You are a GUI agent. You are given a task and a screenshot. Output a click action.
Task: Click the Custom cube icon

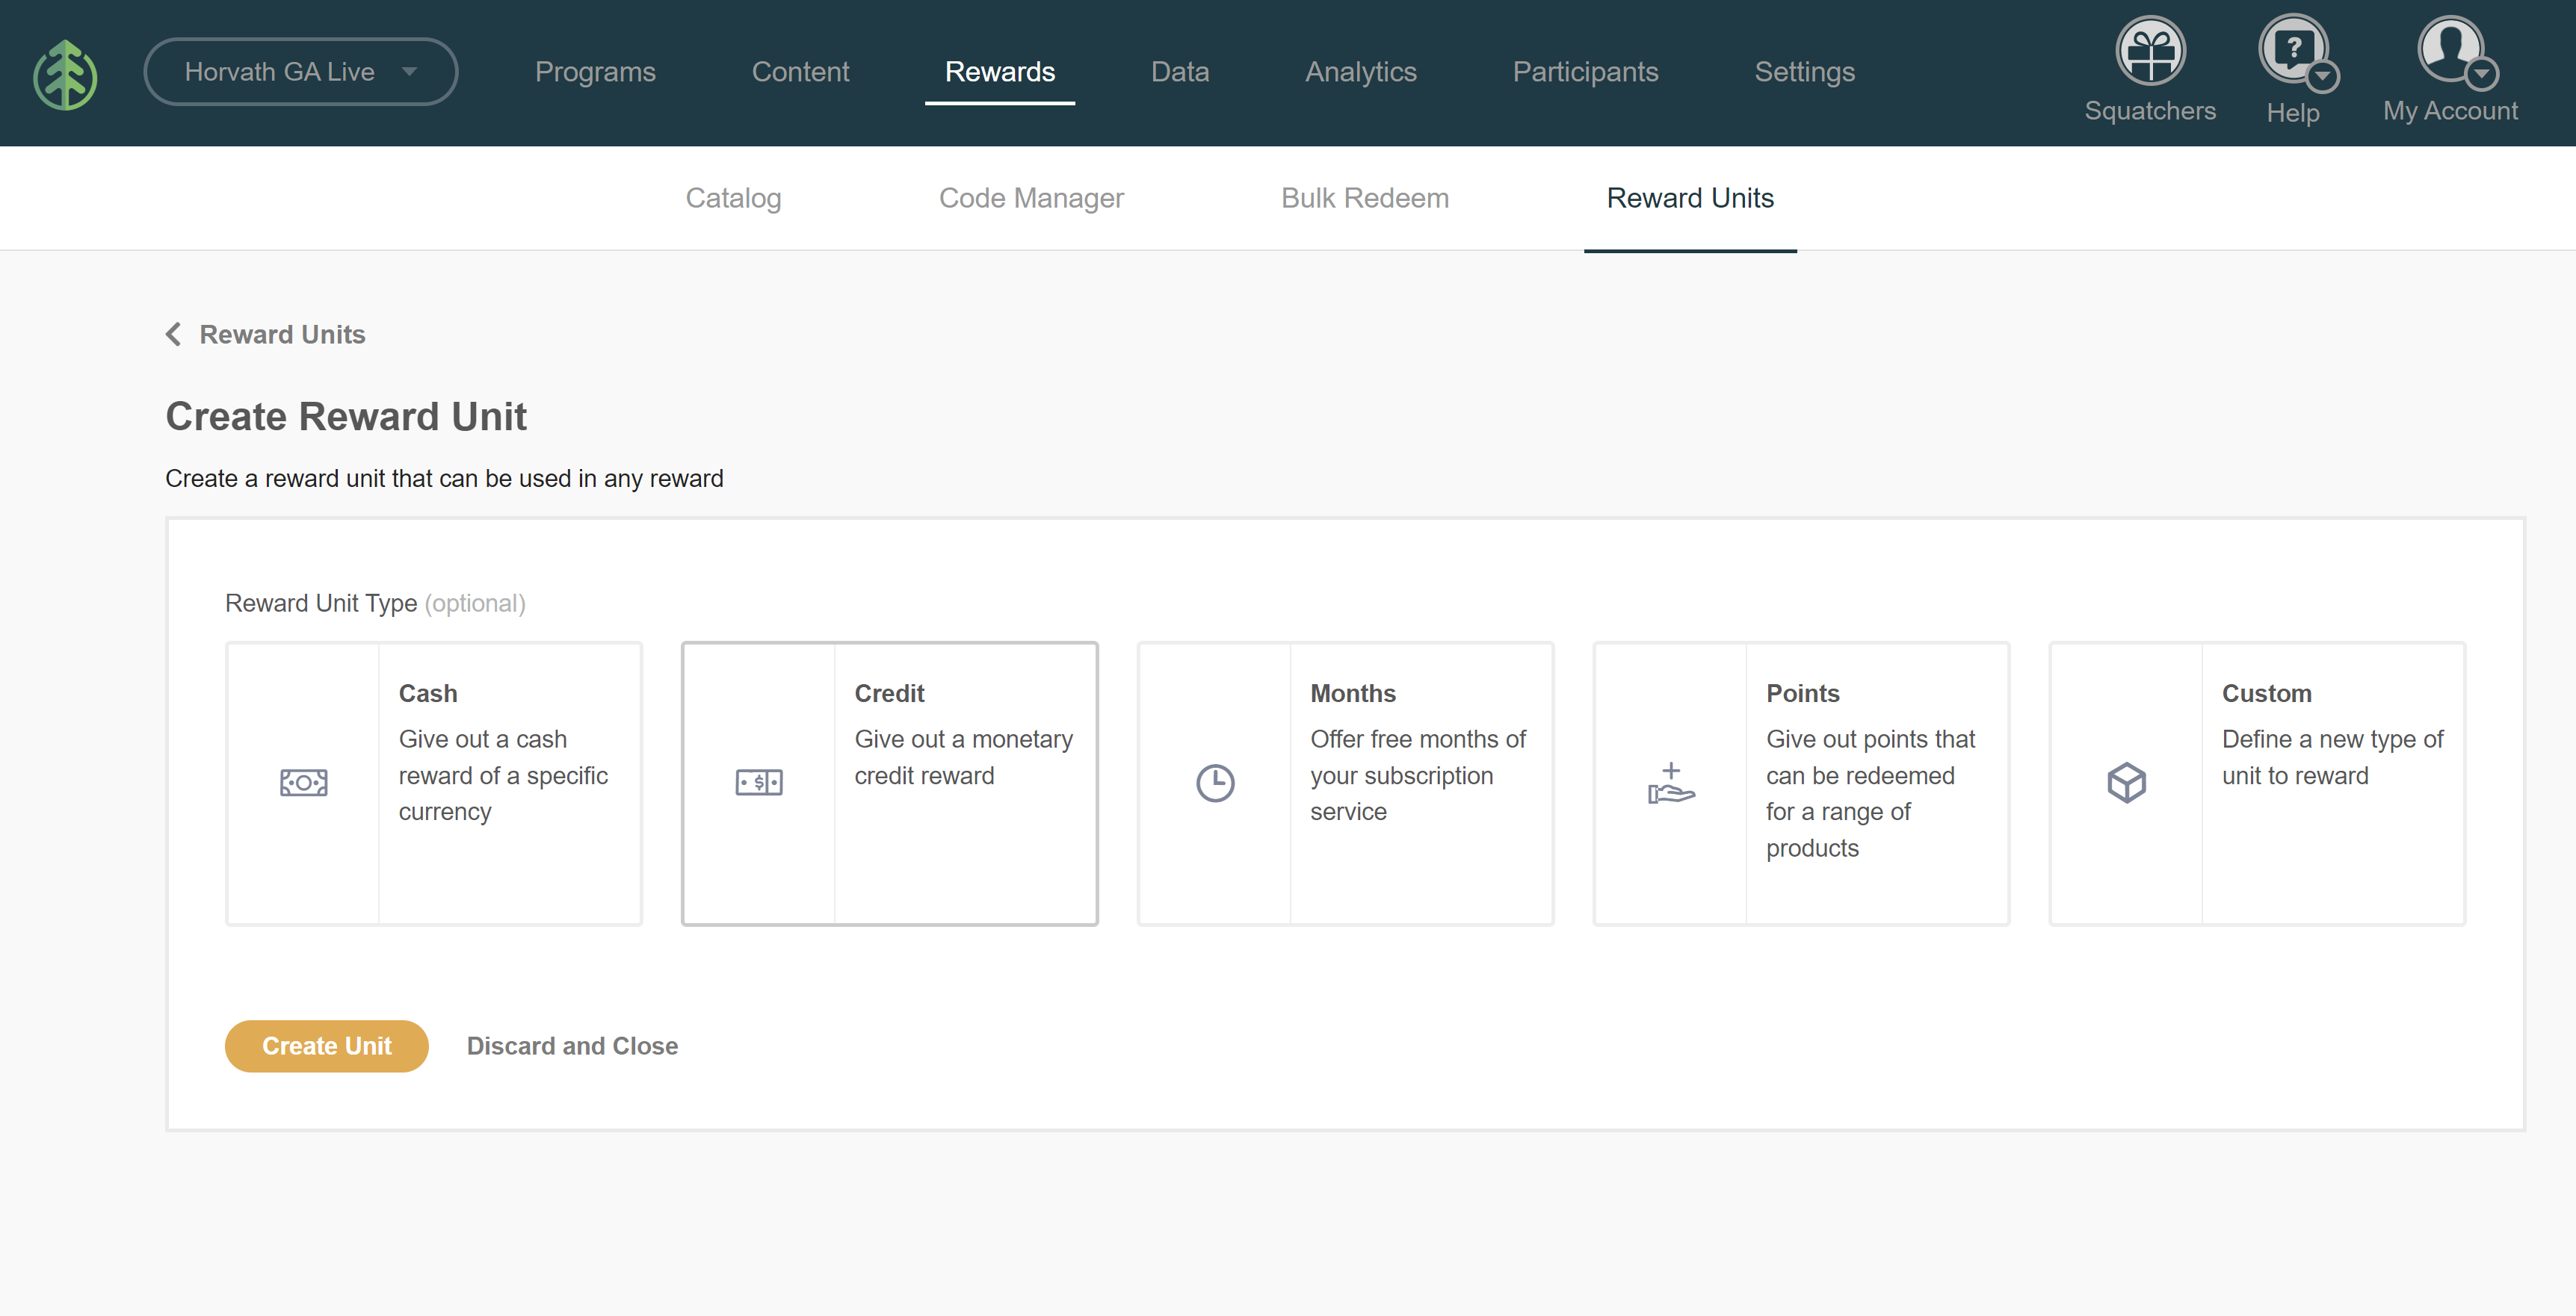2126,783
